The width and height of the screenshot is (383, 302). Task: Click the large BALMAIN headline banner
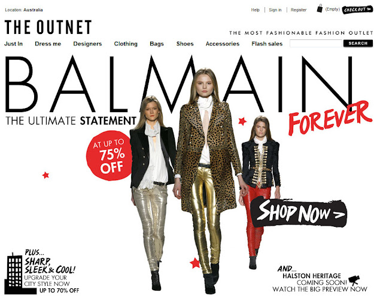[x=180, y=84]
